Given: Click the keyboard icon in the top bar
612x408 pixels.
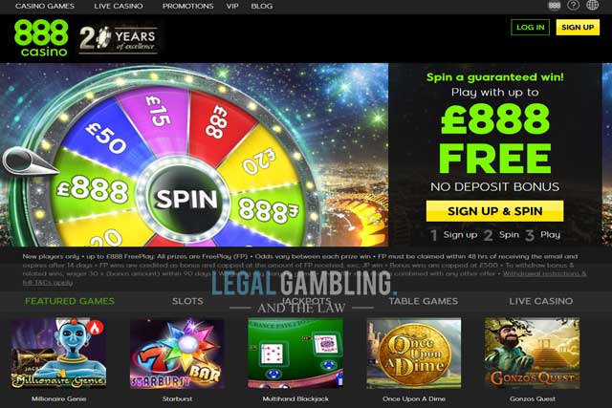Looking at the screenshot, I should point(555,6).
